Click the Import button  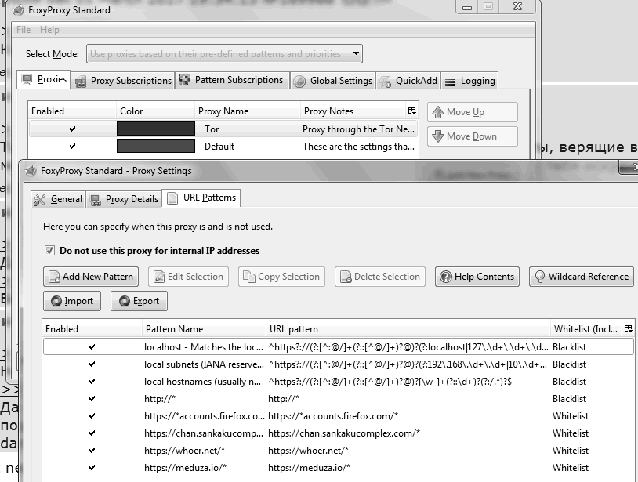click(x=72, y=301)
